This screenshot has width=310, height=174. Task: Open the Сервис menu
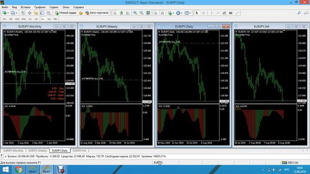coord(54,7)
